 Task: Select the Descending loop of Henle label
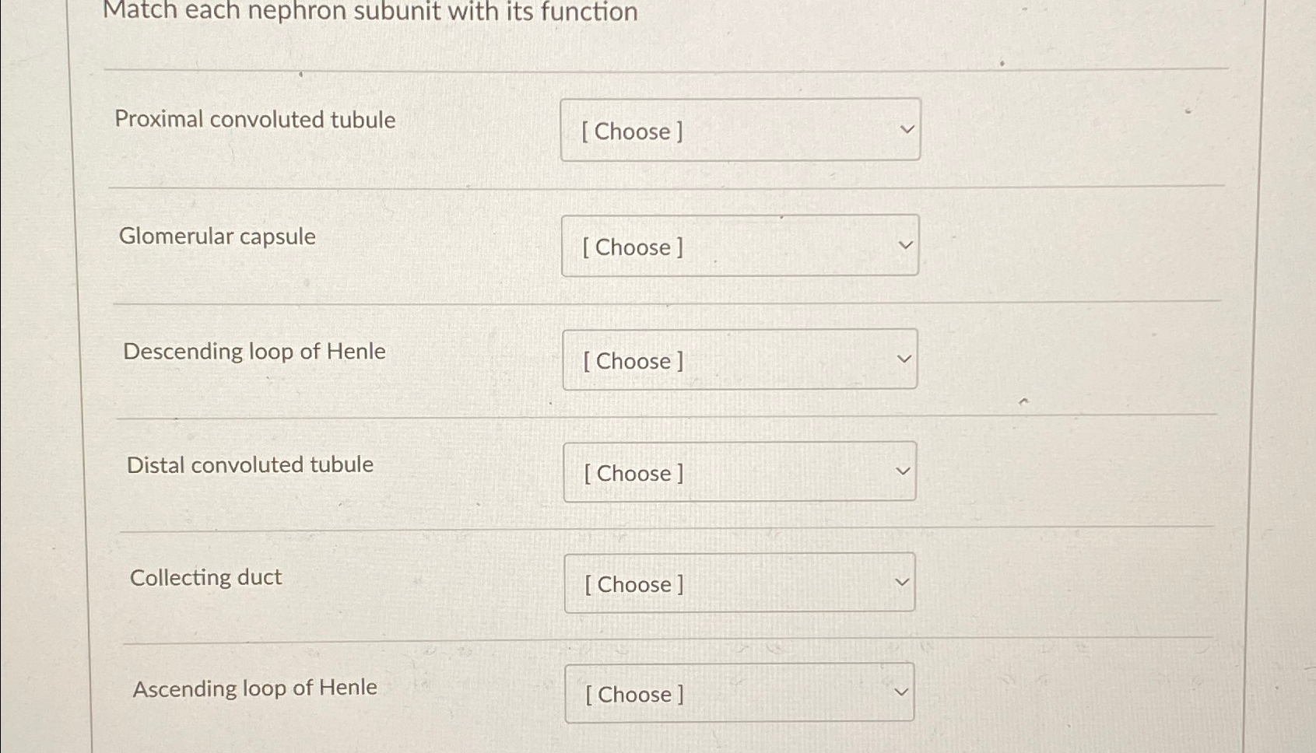pos(254,351)
